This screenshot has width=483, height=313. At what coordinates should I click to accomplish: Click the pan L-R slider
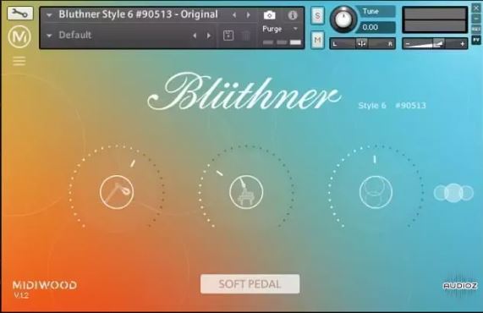(x=363, y=44)
